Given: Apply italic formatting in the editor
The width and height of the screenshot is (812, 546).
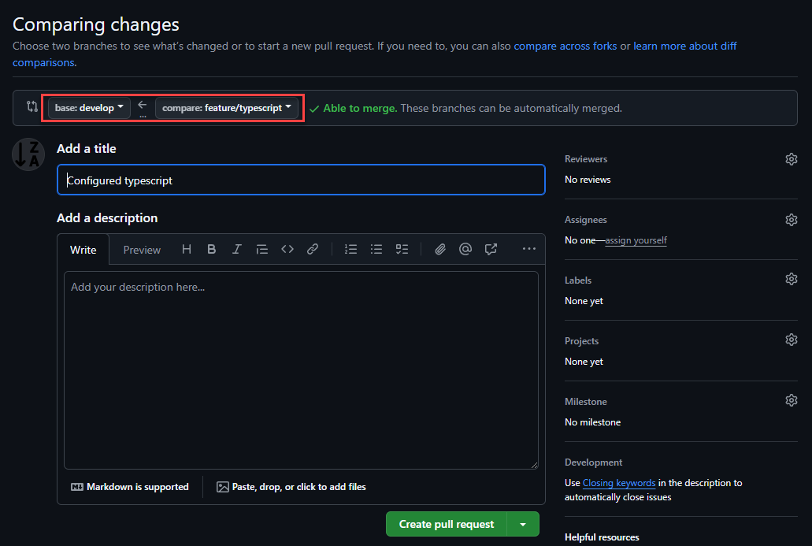Looking at the screenshot, I should point(236,249).
